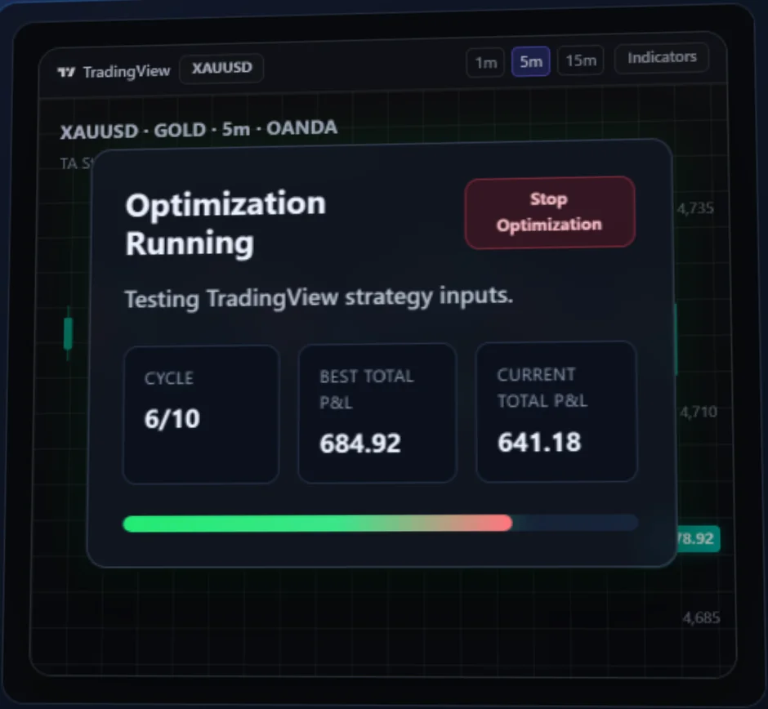Screen dimensions: 768x709
Task: Select the CURRENT TOTAL P&L card
Action: [557, 412]
